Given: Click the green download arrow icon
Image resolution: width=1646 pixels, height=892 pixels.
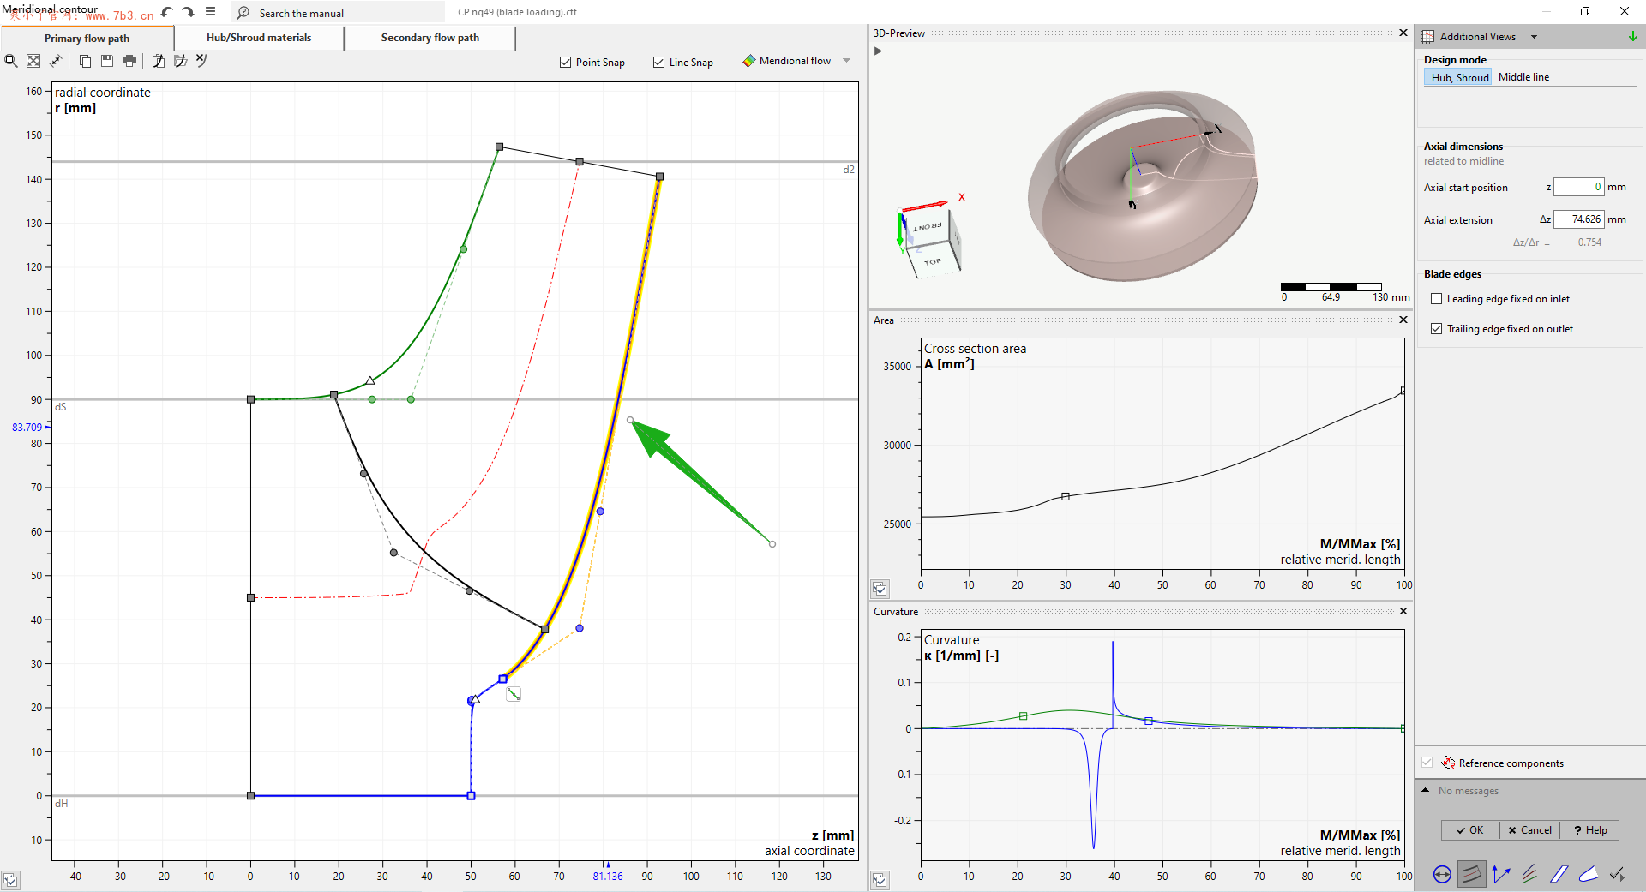Looking at the screenshot, I should point(1632,36).
